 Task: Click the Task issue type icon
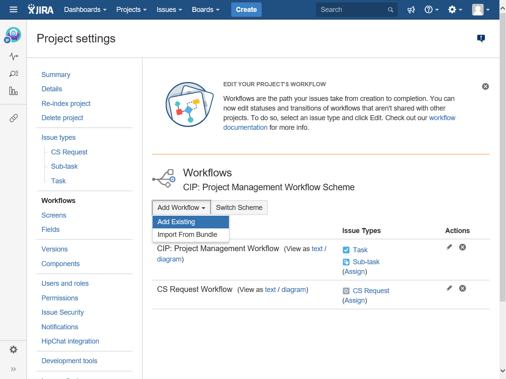click(x=346, y=250)
